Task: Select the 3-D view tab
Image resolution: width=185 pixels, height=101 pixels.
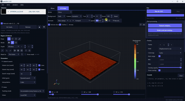Action: pyautogui.click(x=63, y=8)
